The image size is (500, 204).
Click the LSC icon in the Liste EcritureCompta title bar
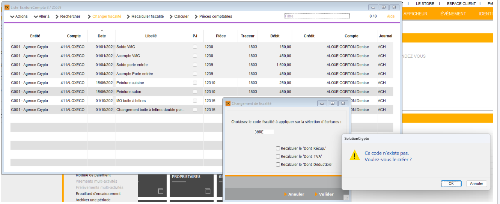(7, 7)
